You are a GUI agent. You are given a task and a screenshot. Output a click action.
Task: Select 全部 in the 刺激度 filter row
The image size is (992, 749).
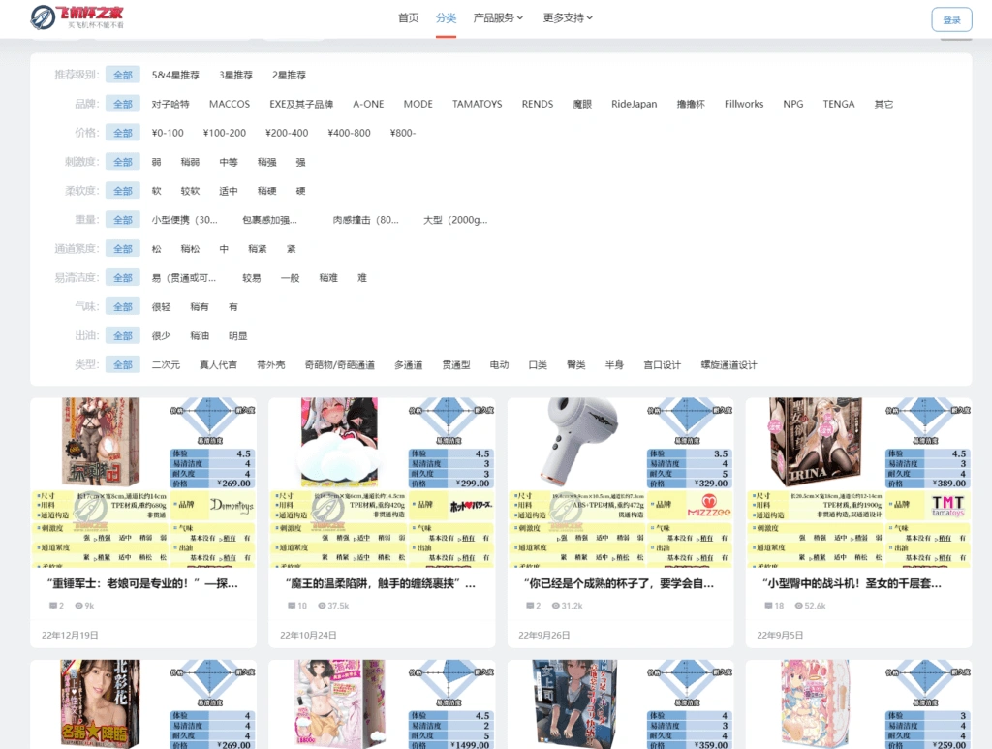pyautogui.click(x=123, y=162)
